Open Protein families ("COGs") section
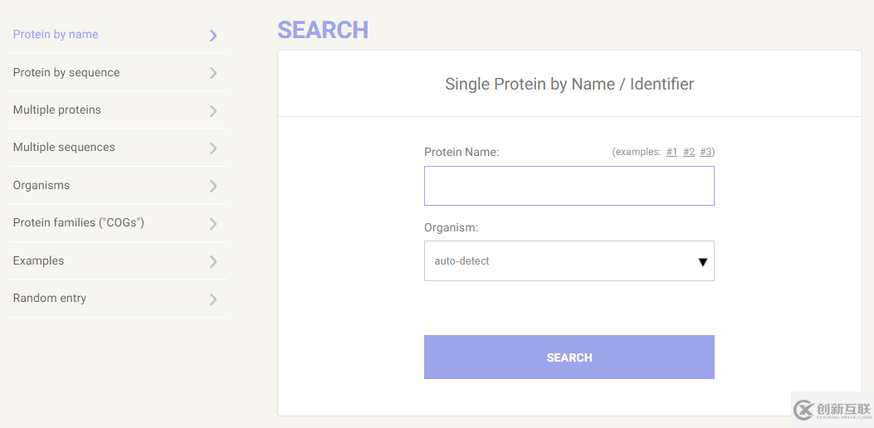This screenshot has width=874, height=428. pos(79,223)
